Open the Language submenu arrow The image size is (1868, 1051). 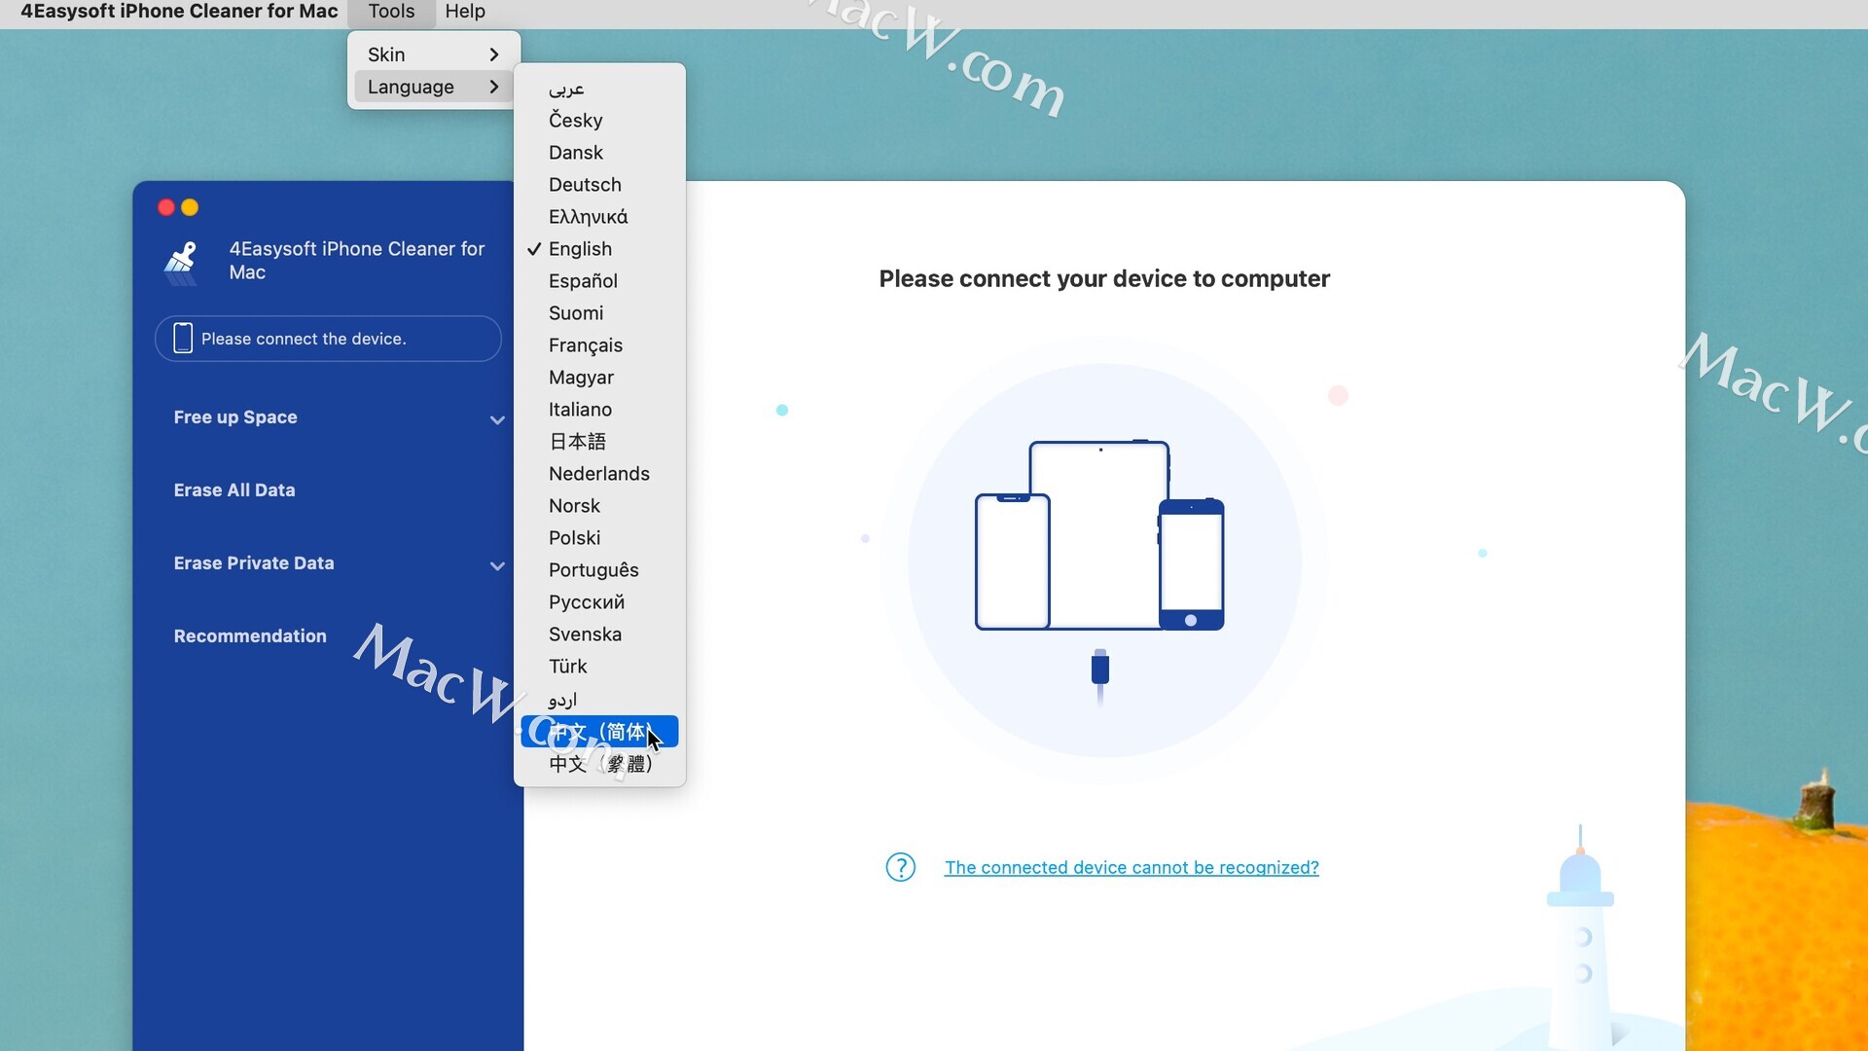[494, 87]
